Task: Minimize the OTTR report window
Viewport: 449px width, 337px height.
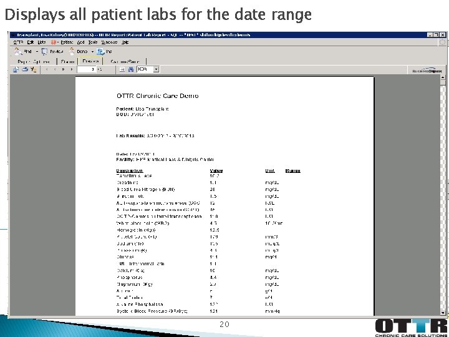Action: coord(430,35)
